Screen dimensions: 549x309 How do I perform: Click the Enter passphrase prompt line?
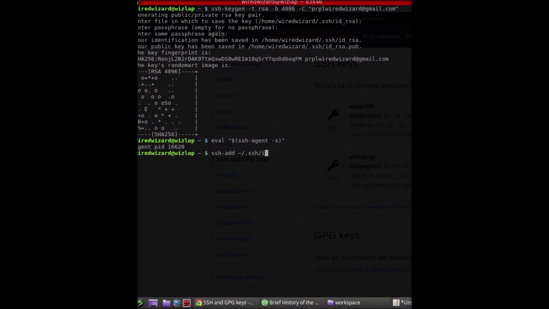point(208,27)
